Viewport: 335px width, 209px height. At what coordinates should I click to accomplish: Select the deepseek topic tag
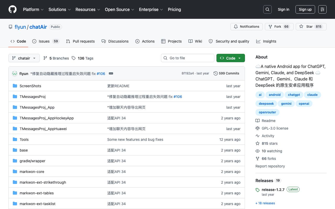pos(266,104)
